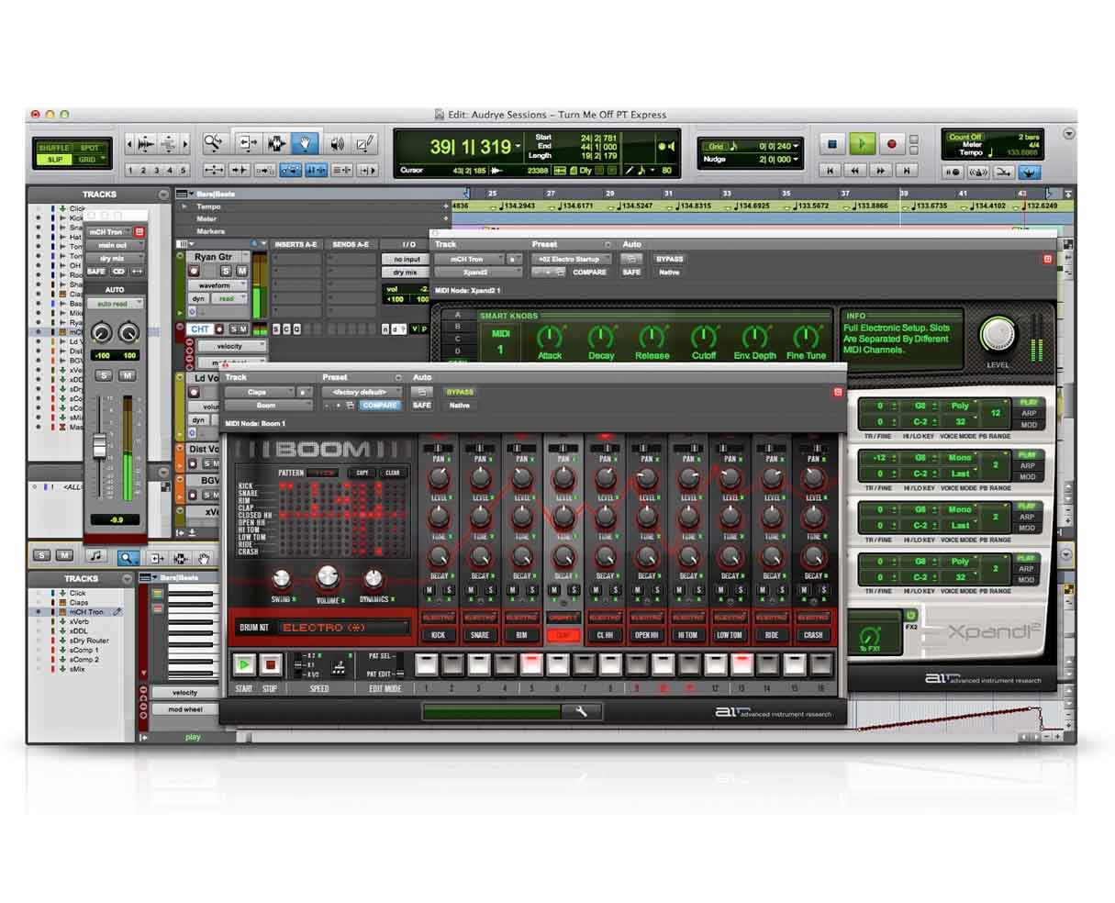
Task: Adjust the mCH Tron channel volume fader
Action: point(100,447)
